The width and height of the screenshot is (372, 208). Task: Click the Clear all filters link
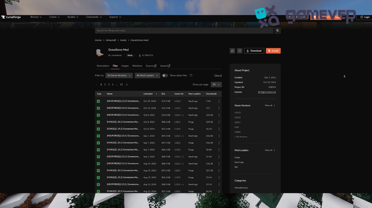click(x=218, y=75)
